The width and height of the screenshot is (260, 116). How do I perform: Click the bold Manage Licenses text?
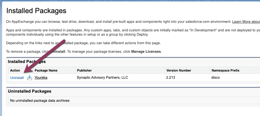(146, 52)
